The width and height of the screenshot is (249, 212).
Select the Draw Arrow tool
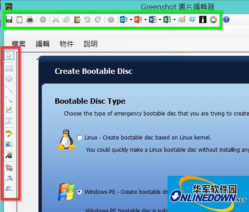(x=9, y=100)
